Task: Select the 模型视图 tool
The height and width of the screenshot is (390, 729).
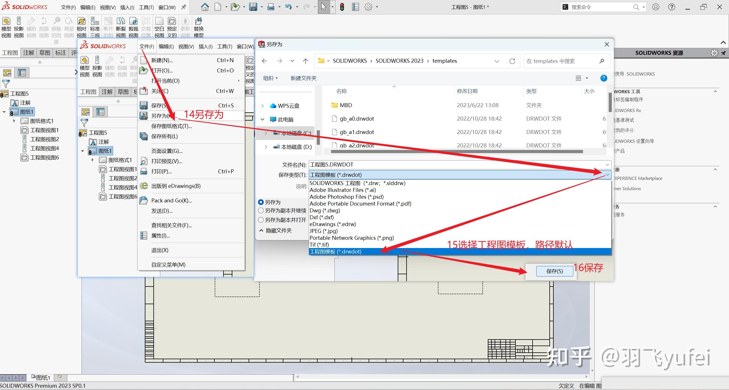Action: tap(6, 27)
